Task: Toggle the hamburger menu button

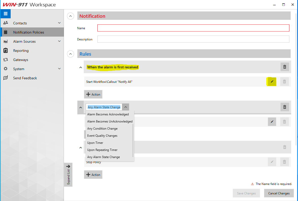Action: (6, 14)
